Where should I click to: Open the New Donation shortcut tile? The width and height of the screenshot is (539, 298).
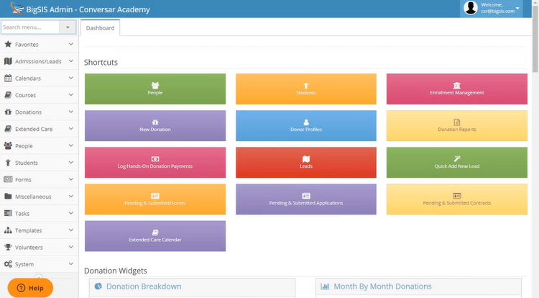click(x=155, y=126)
